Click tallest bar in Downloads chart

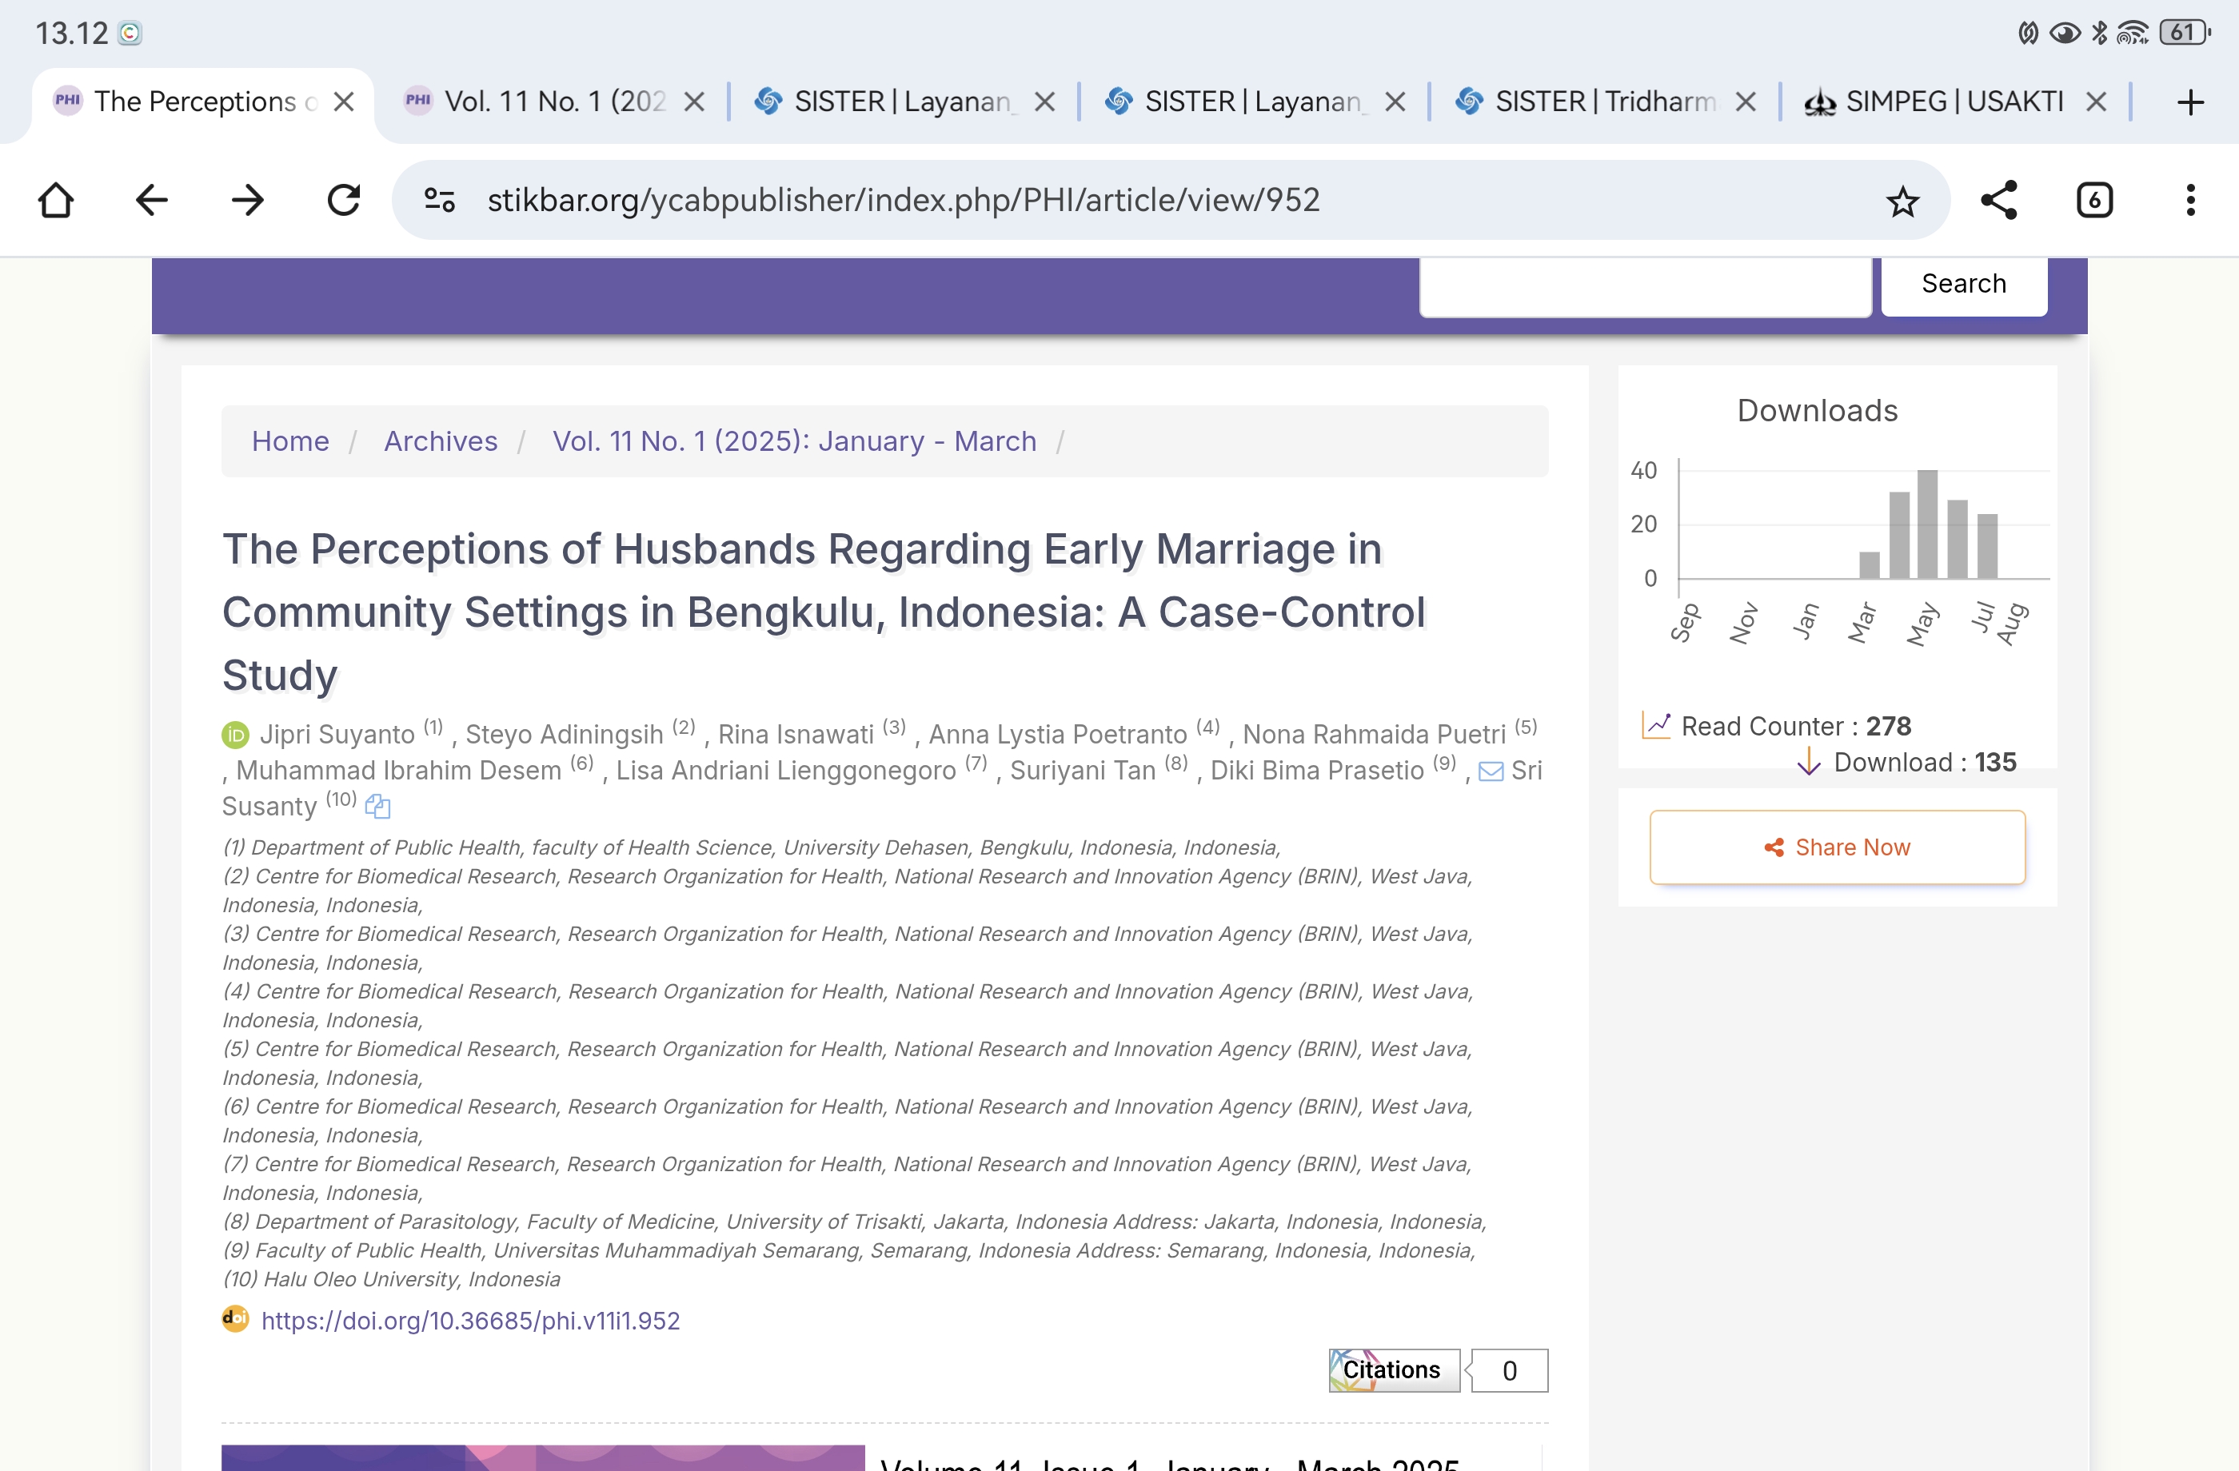pos(1926,524)
